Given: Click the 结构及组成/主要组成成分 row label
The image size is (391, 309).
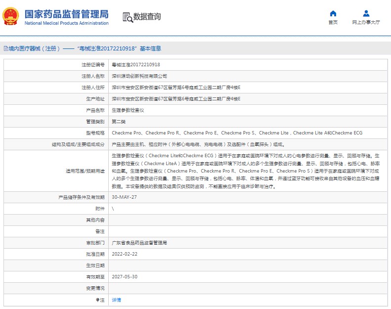Looking at the screenshot, I should coord(78,144).
